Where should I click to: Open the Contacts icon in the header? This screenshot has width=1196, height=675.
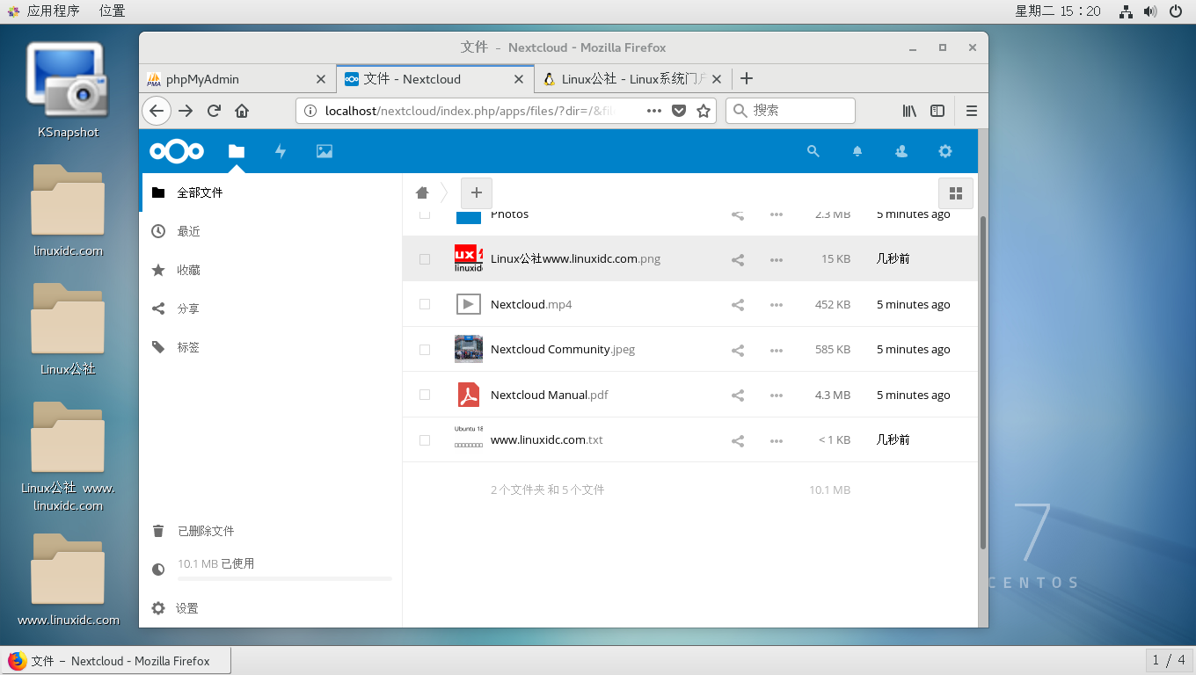pos(901,151)
